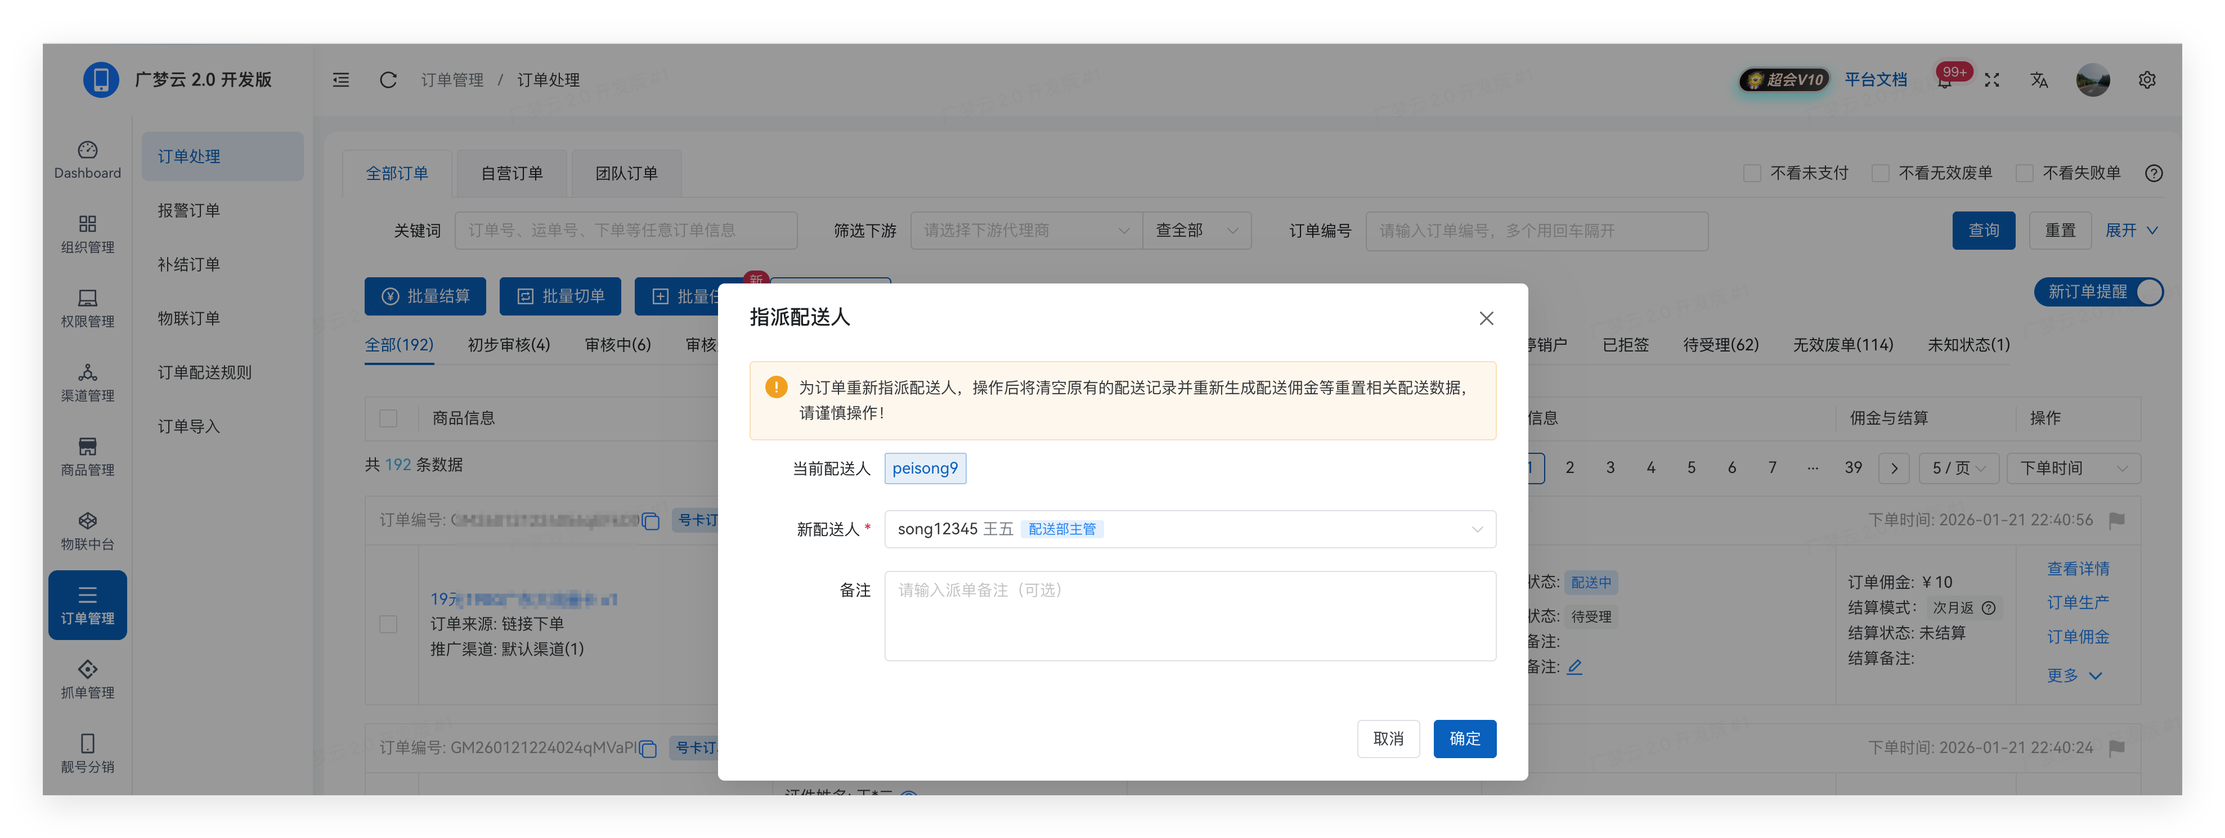Open the 5/页 page size dropdown

point(1958,468)
